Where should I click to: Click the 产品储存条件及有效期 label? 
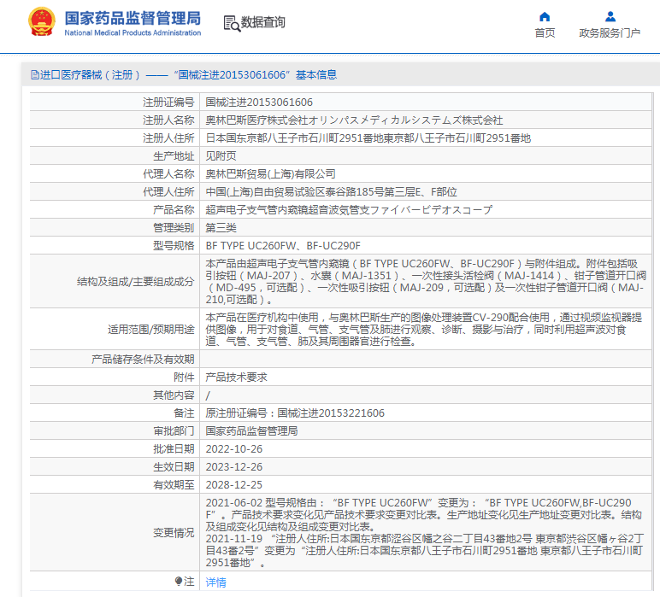[143, 359]
